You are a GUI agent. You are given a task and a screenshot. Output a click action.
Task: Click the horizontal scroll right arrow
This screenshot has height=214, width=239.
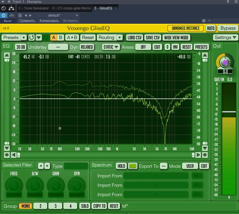[198, 155]
